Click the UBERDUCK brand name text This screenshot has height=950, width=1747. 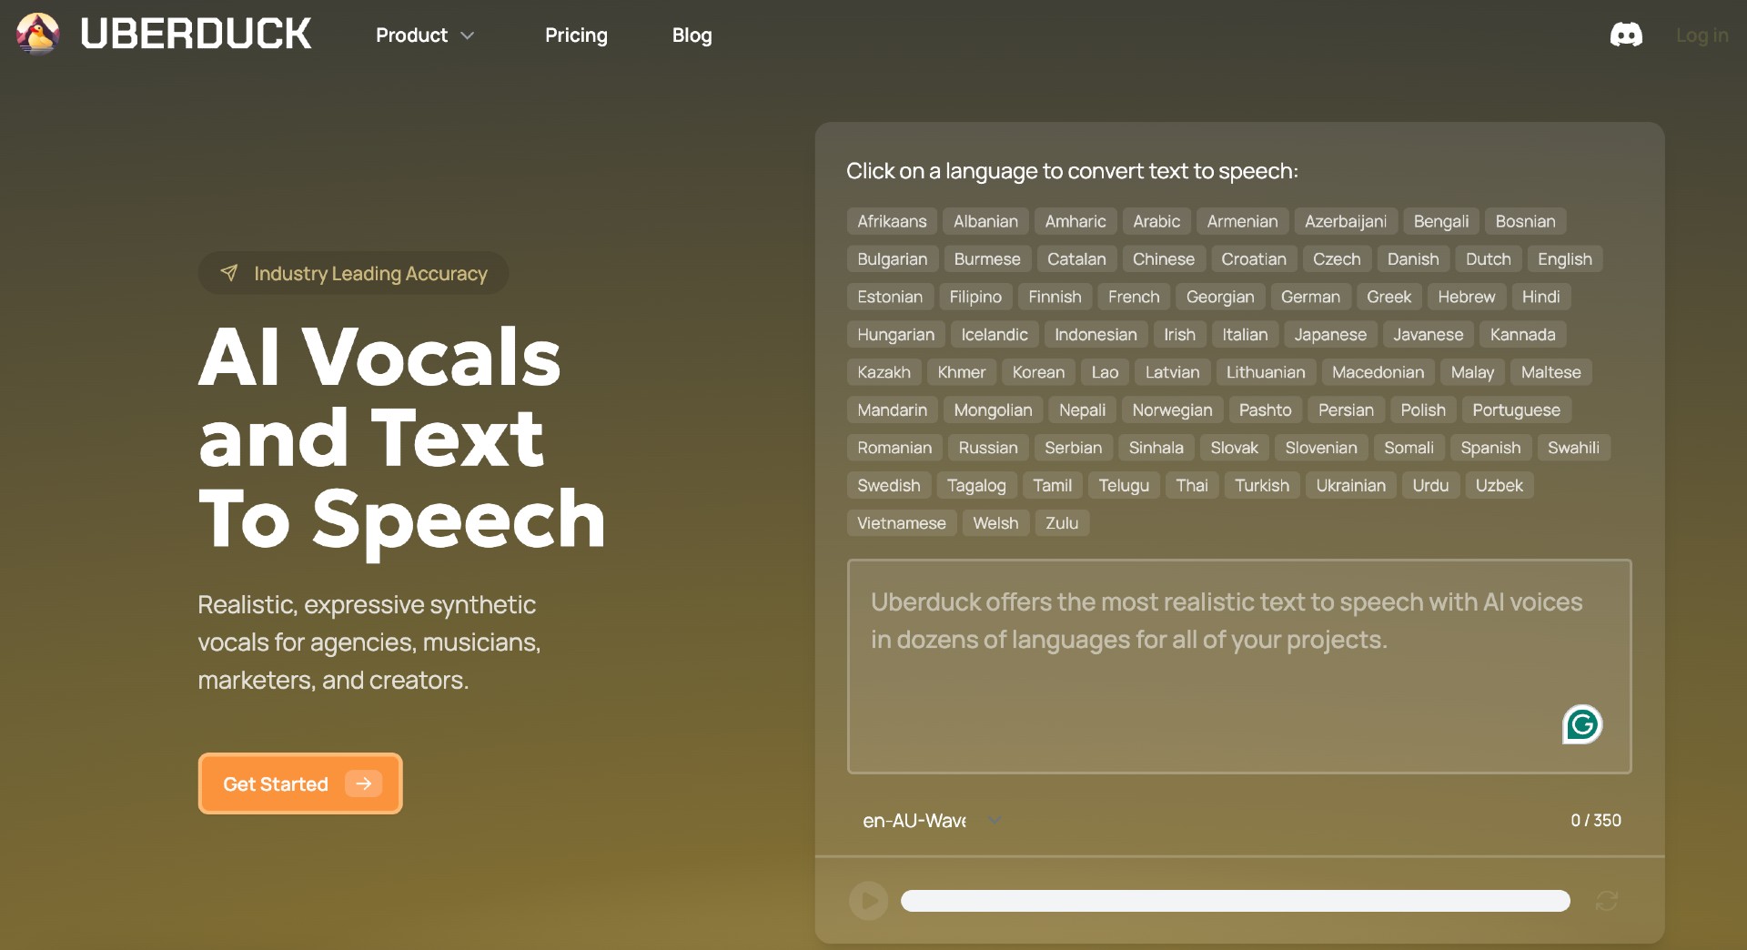(x=196, y=35)
